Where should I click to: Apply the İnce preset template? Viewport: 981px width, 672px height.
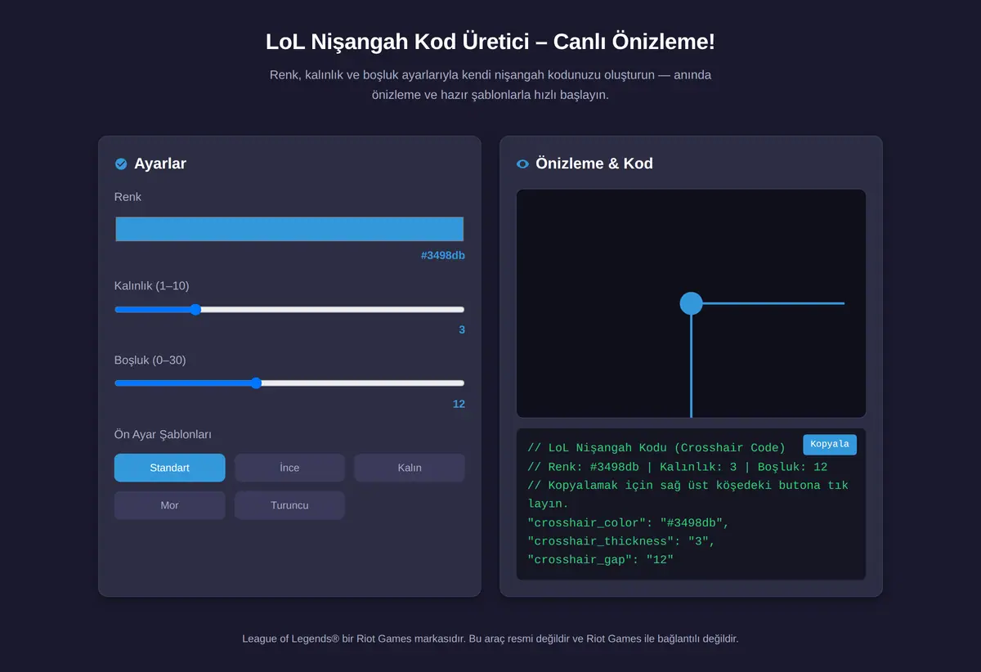coord(289,468)
